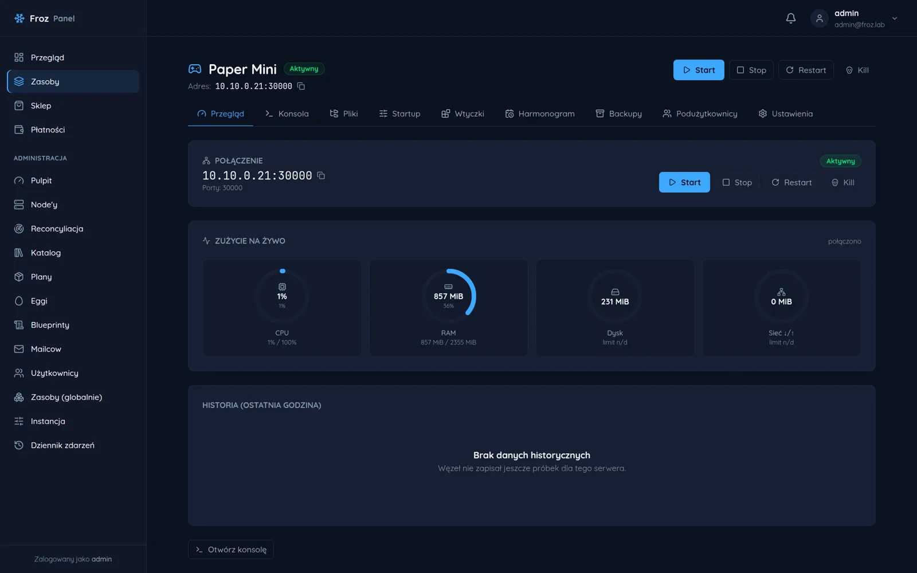Click the admin user avatar icon
Viewport: 917px width, 573px height.
pos(820,18)
